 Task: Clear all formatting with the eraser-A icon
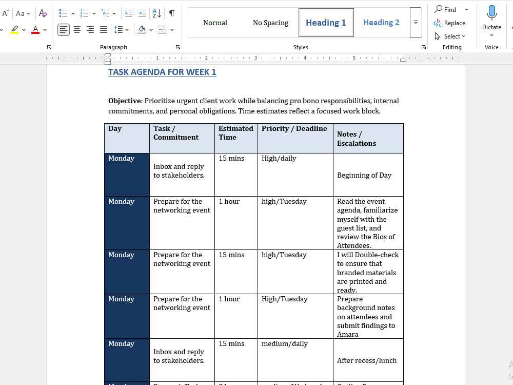coord(43,13)
